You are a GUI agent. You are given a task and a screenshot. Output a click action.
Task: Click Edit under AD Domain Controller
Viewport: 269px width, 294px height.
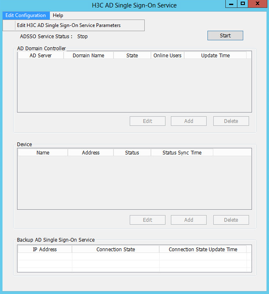click(148, 121)
